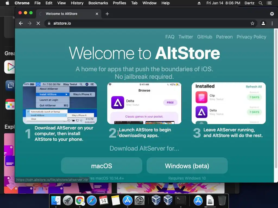Image resolution: width=278 pixels, height=208 pixels.
Task: Download AltServer for macOS
Action: pyautogui.click(x=102, y=165)
